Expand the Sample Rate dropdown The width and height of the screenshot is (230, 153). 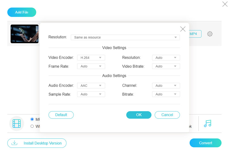91,94
